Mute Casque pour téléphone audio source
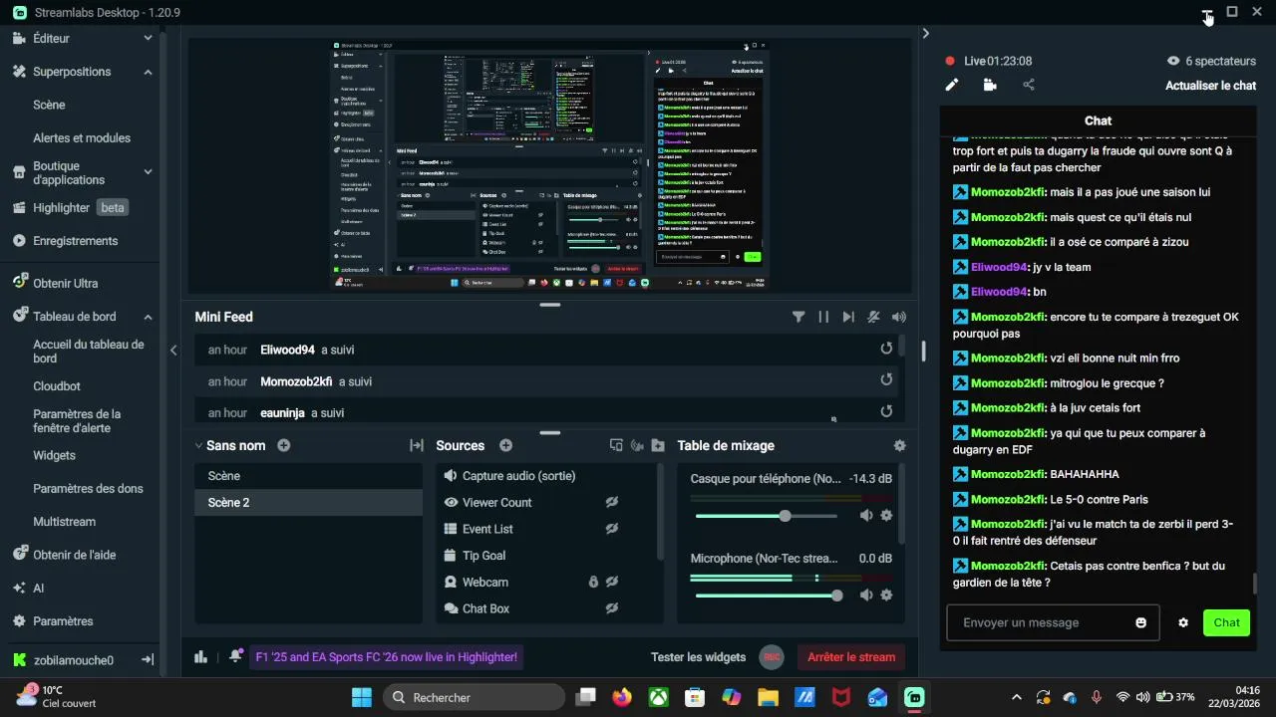 tap(865, 515)
